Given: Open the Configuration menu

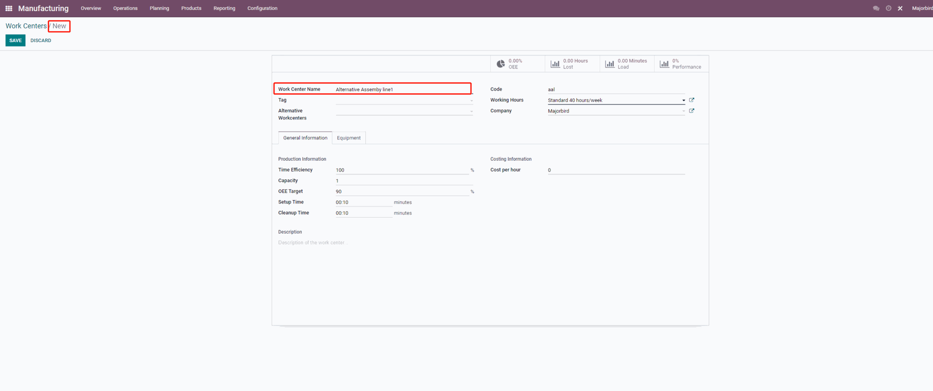Looking at the screenshot, I should [262, 8].
